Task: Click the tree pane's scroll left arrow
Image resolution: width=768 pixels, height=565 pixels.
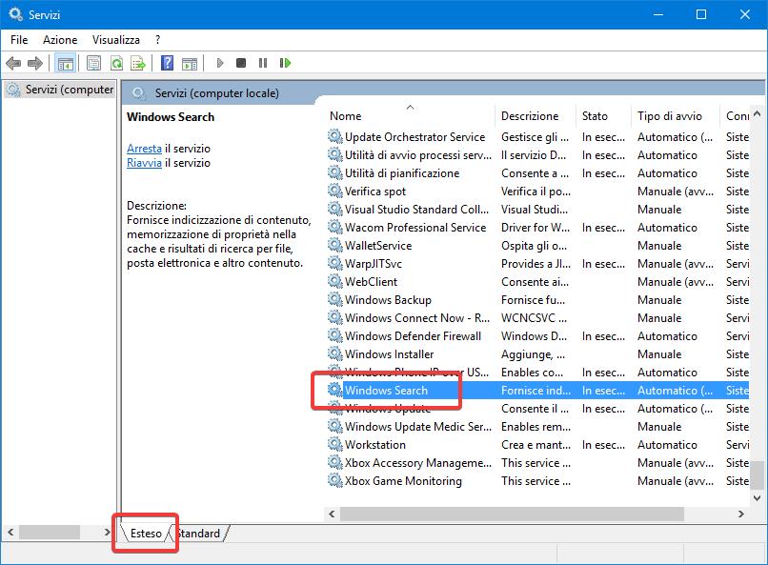Action: 10,532
